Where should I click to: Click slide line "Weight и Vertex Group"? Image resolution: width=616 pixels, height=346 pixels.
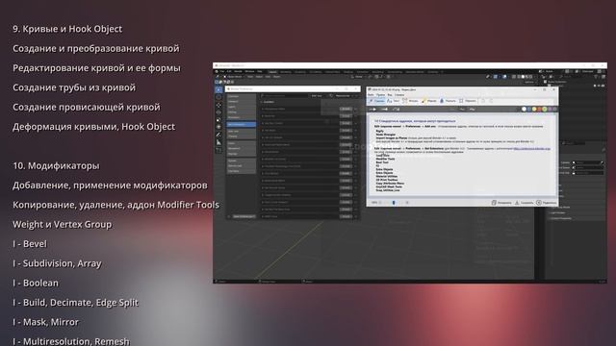coord(62,224)
